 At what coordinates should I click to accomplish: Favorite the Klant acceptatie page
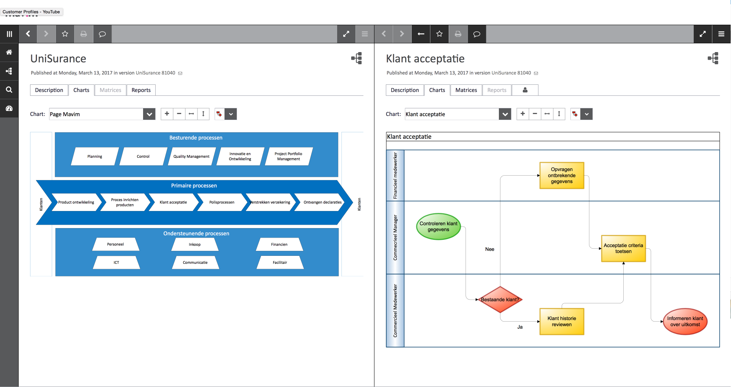point(440,34)
